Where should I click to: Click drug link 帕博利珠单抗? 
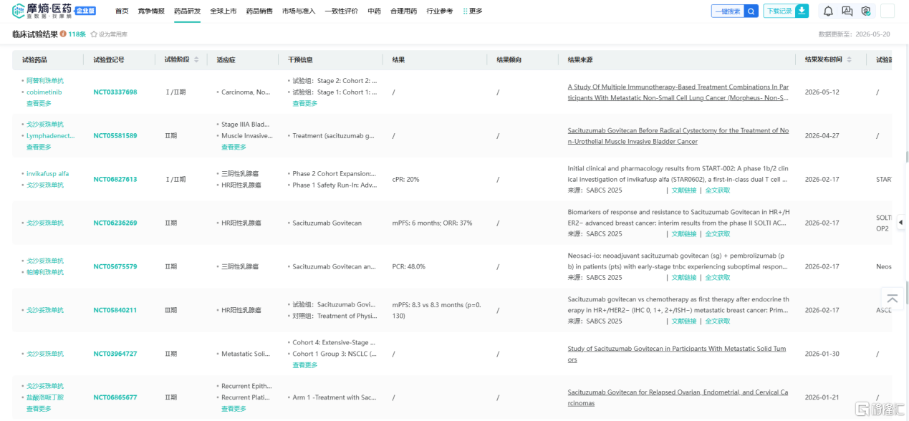pyautogui.click(x=45, y=272)
